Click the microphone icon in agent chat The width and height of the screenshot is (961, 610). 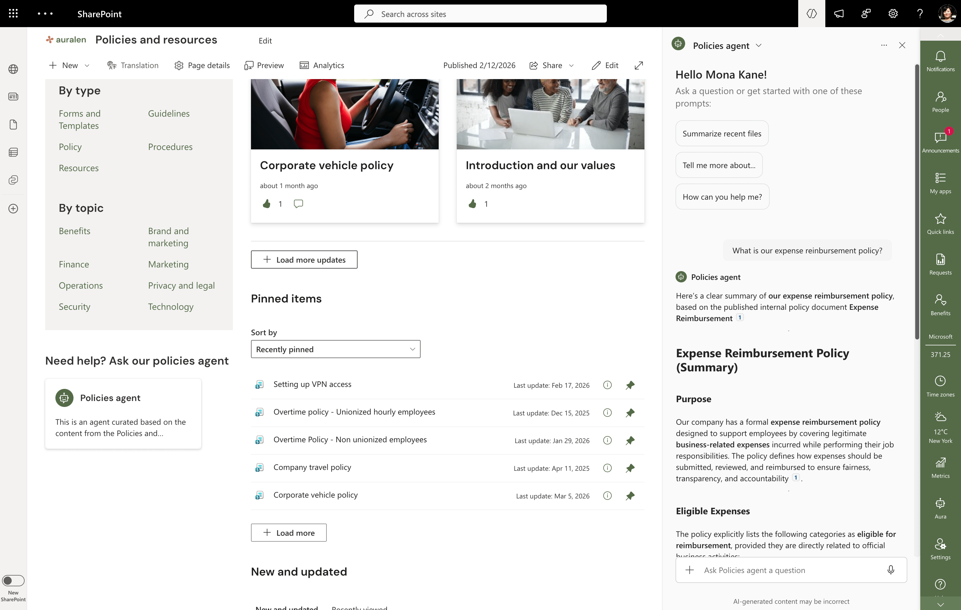point(890,570)
